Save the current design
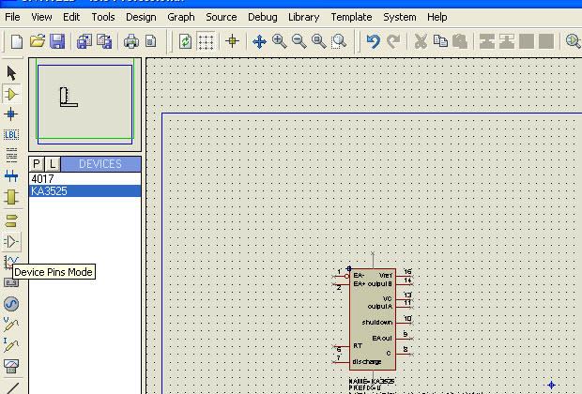This screenshot has width=582, height=394. 57,41
